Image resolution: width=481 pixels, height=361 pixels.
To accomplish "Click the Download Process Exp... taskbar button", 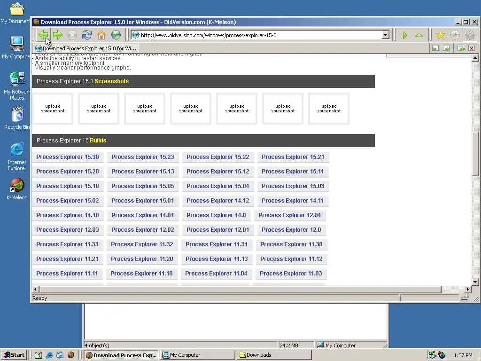I will (121, 355).
